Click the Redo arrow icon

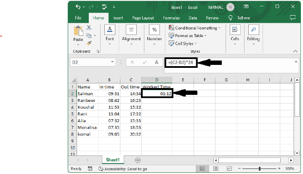91,7
